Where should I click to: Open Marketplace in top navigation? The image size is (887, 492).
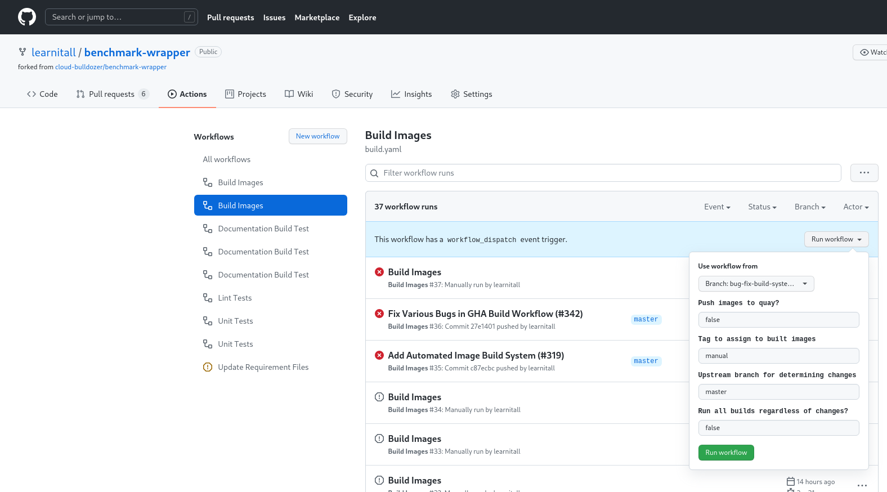pos(317,17)
